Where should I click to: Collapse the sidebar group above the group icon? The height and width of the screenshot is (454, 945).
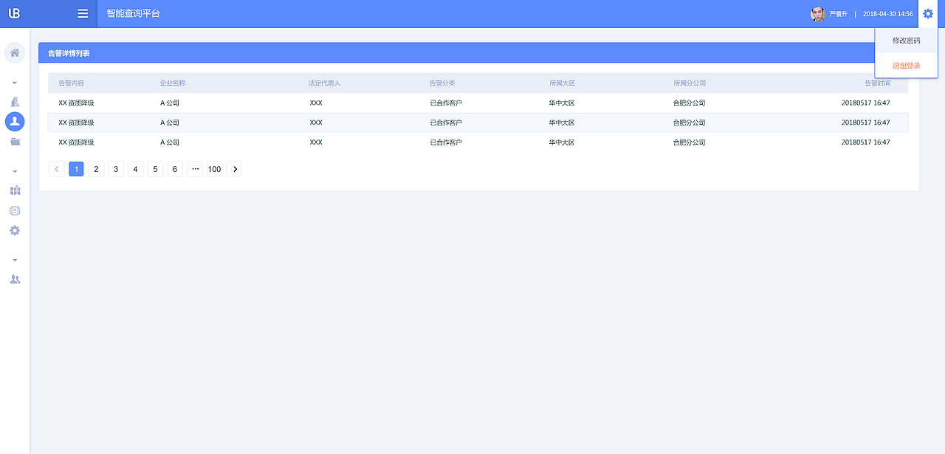pos(15,260)
